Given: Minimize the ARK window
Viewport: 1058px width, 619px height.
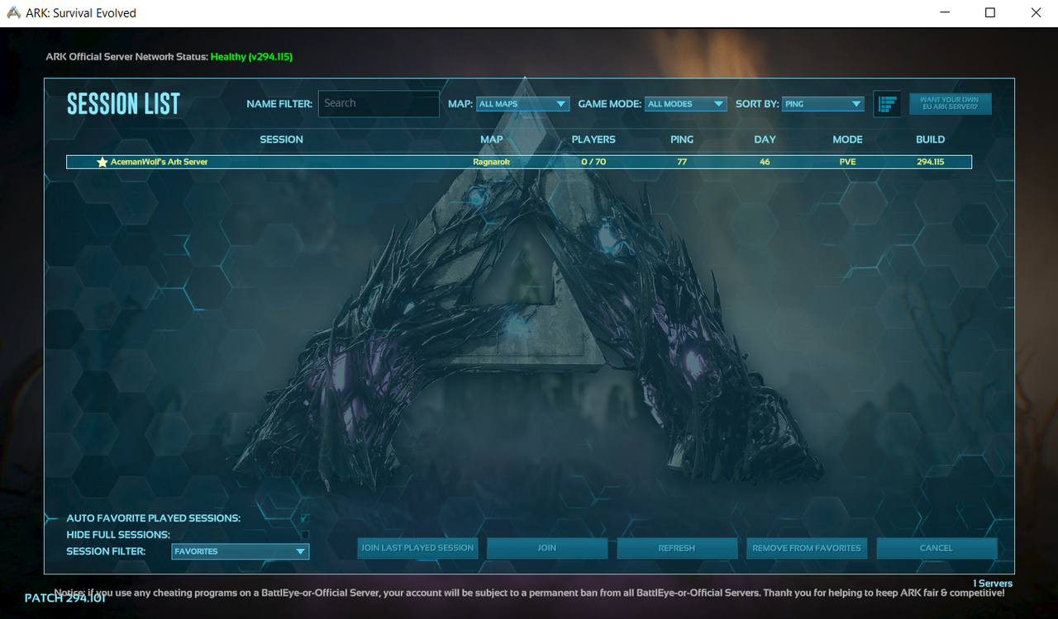Looking at the screenshot, I should pyautogui.click(x=945, y=13).
